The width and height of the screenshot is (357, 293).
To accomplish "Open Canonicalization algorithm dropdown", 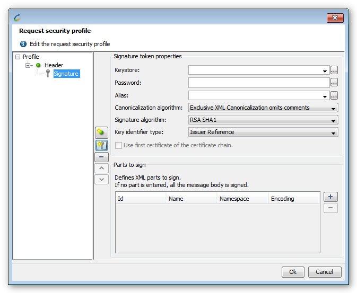I will tap(263, 108).
